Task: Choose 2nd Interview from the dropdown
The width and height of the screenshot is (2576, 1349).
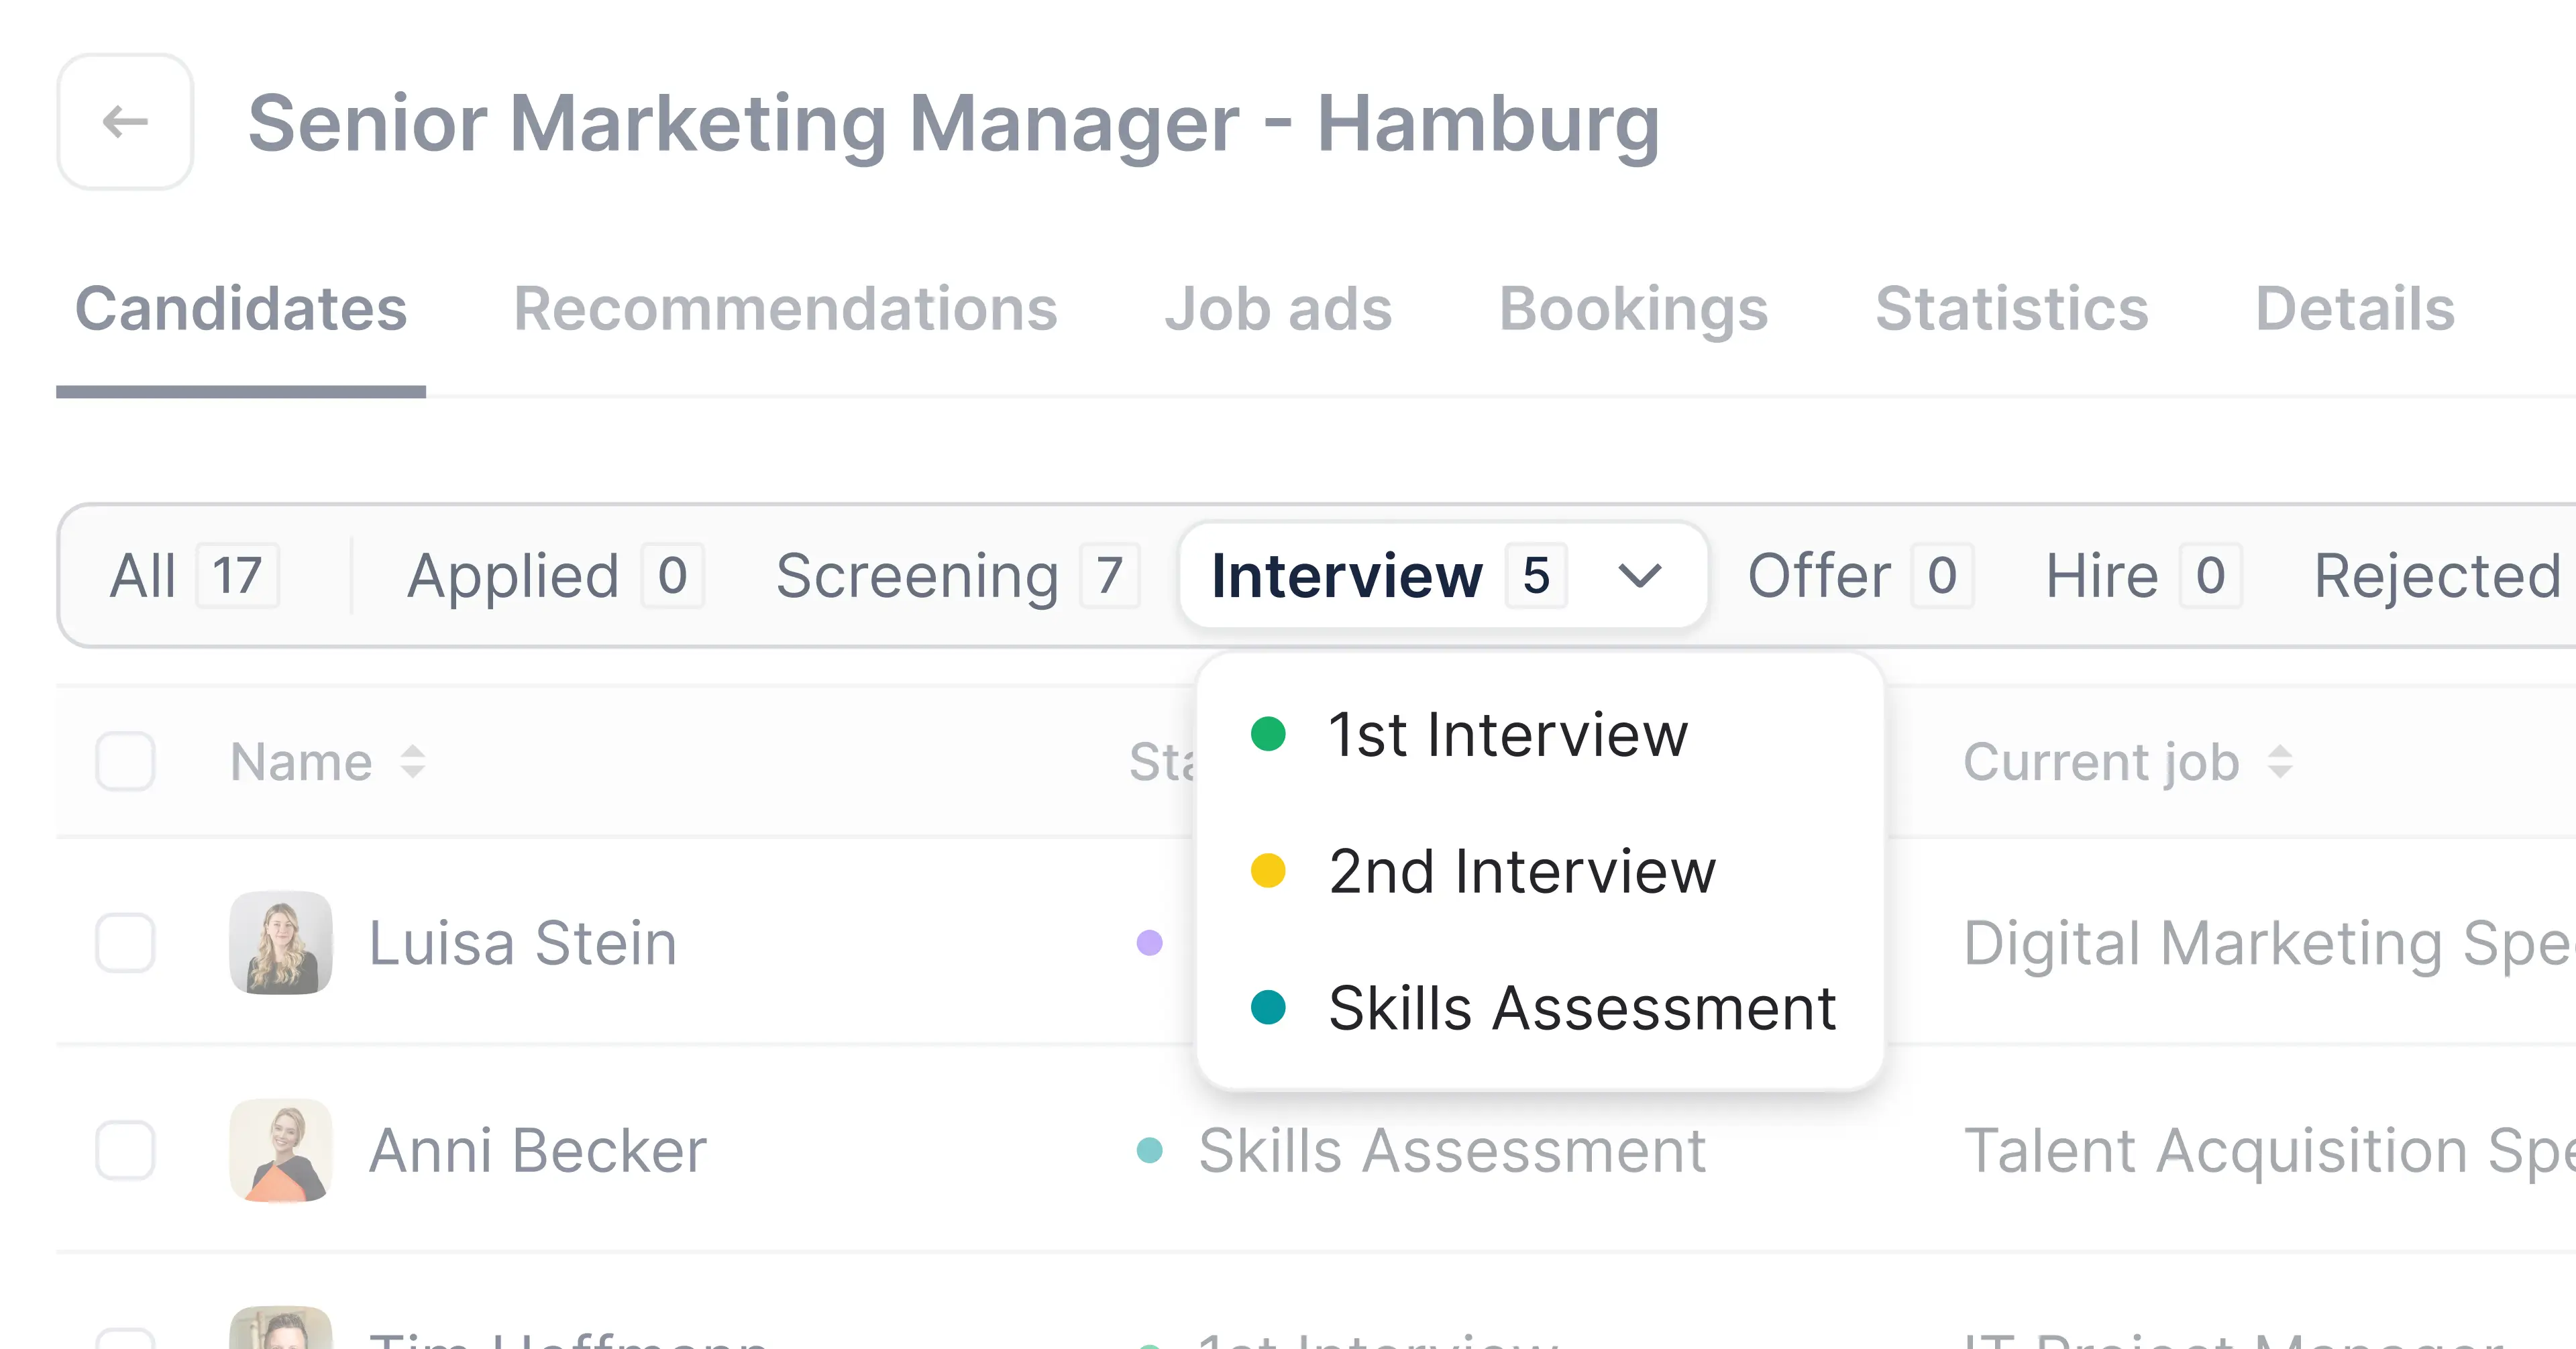Action: 1521,871
